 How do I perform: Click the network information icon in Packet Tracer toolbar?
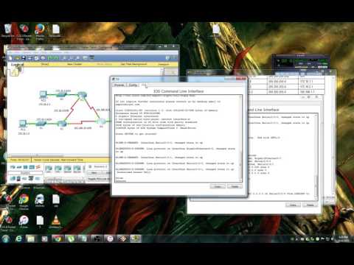coord(167,58)
